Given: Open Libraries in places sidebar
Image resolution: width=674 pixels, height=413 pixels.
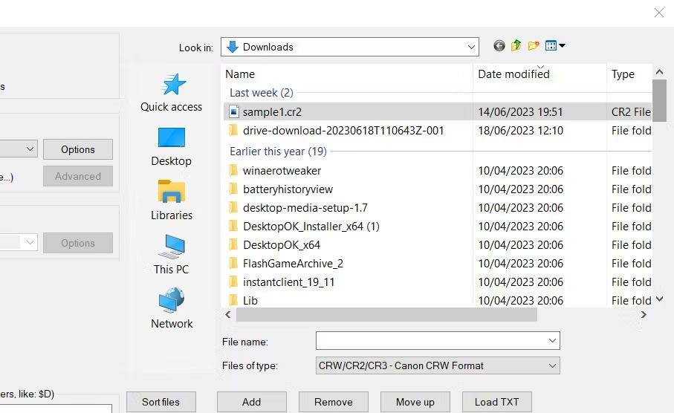Looking at the screenshot, I should (172, 201).
